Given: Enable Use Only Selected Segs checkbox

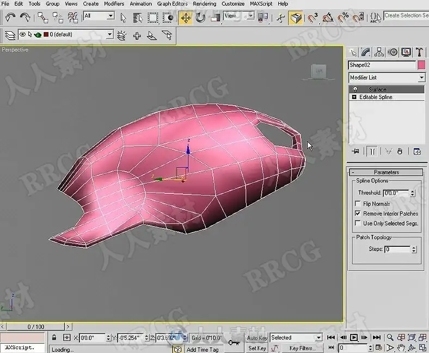Looking at the screenshot, I should (x=358, y=223).
